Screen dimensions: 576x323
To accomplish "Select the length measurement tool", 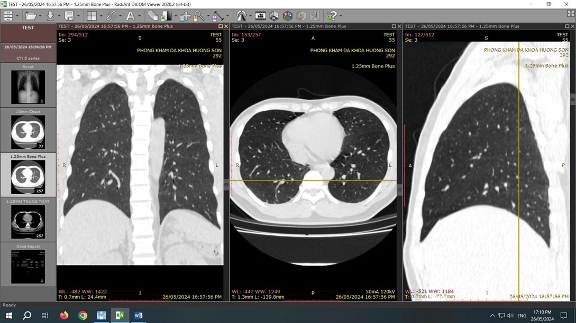I will (x=217, y=16).
